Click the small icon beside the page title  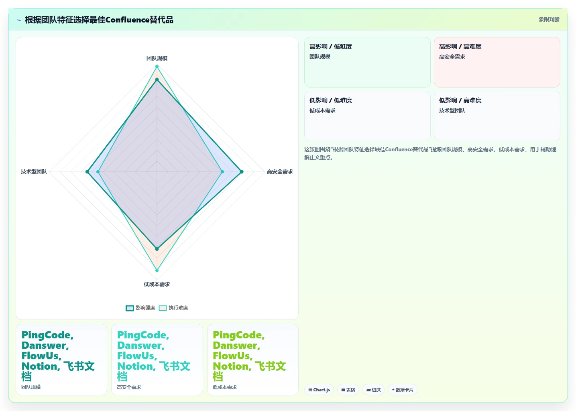pos(19,20)
